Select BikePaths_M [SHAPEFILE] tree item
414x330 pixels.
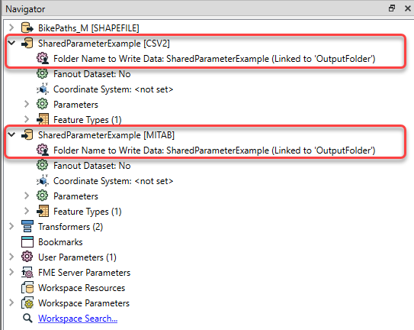[88, 28]
